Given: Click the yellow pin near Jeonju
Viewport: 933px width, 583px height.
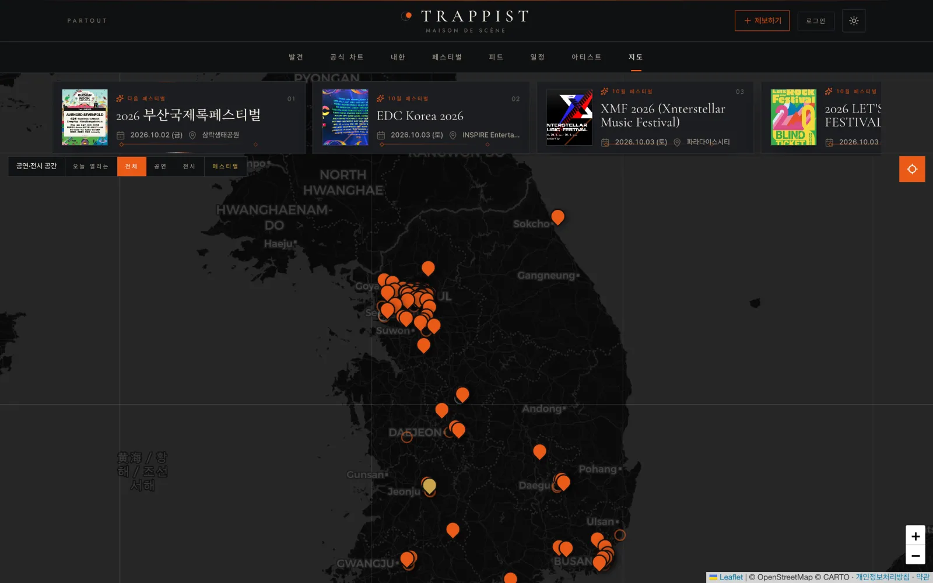Looking at the screenshot, I should point(429,486).
